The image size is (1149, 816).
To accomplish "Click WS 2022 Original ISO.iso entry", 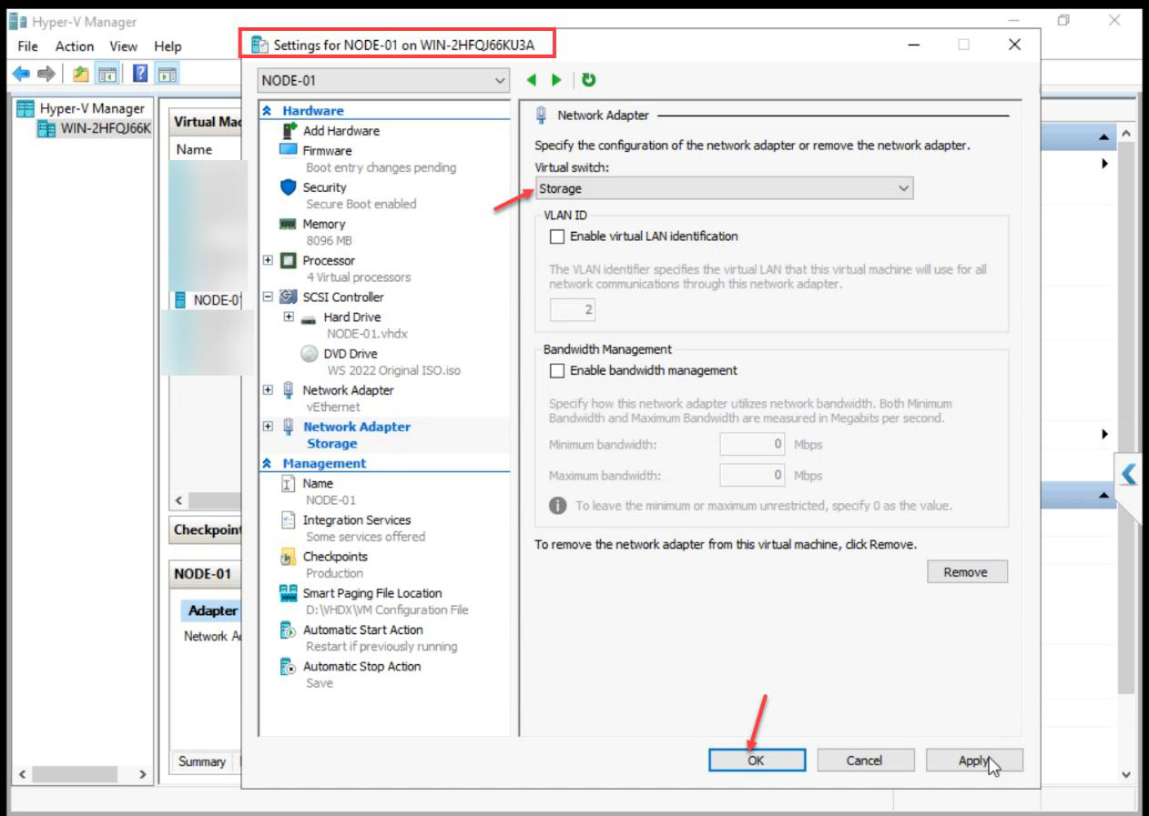I will 394,370.
